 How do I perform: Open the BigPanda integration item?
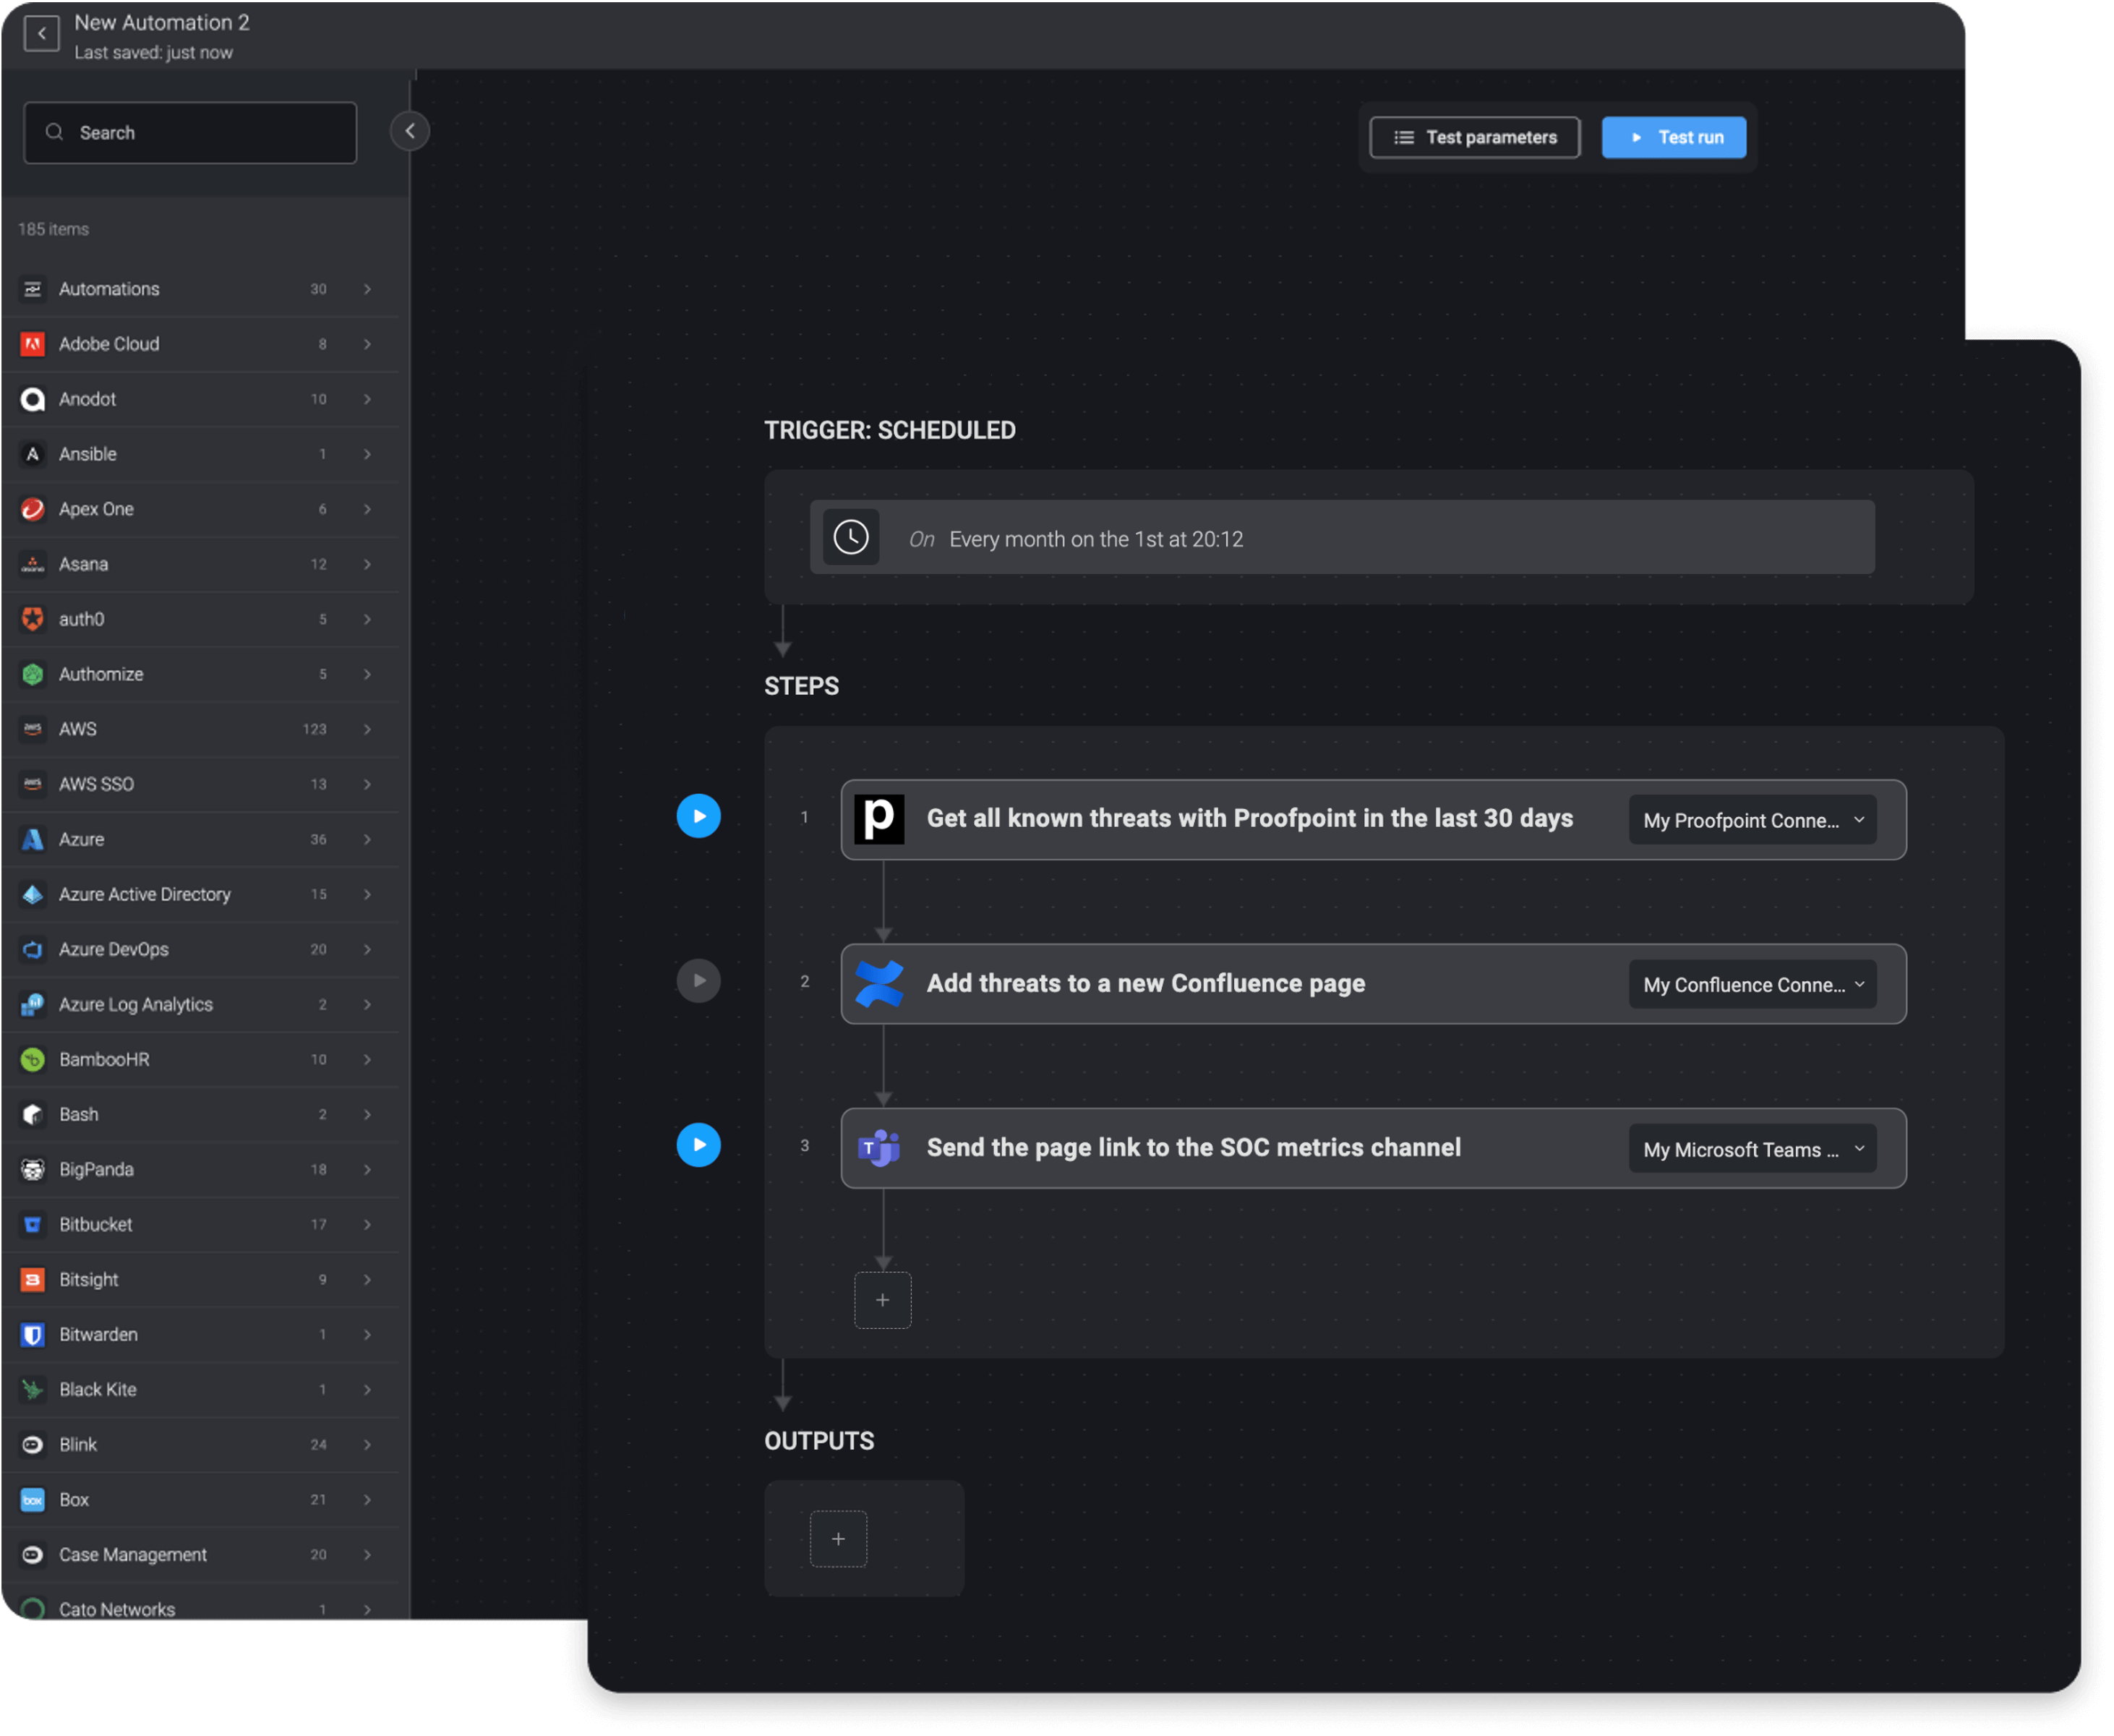(x=200, y=1169)
